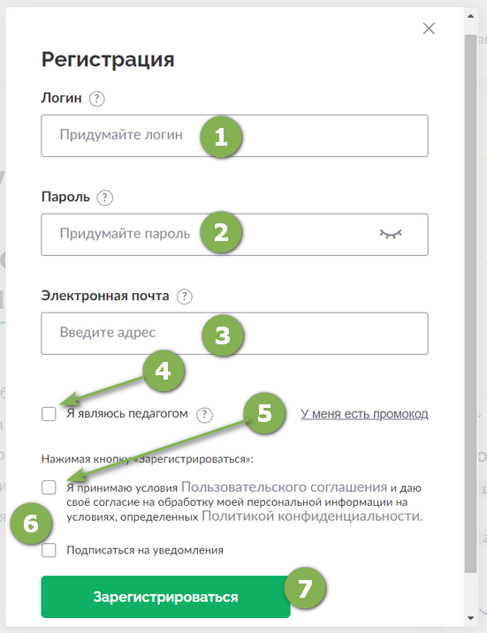Select the Введите адрес email field
This screenshot has height=633, width=487.
[234, 334]
